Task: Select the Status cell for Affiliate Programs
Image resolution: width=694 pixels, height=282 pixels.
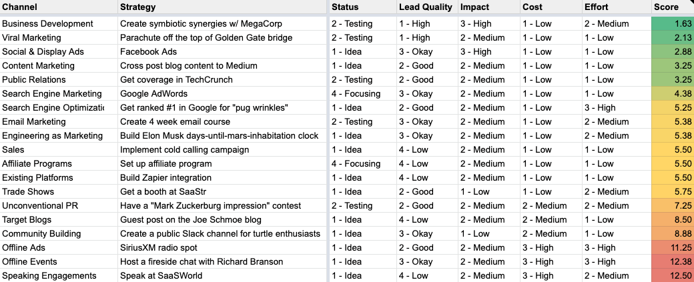Action: (356, 163)
